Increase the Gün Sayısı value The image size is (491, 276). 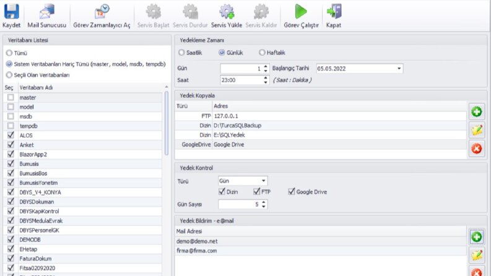click(x=264, y=202)
